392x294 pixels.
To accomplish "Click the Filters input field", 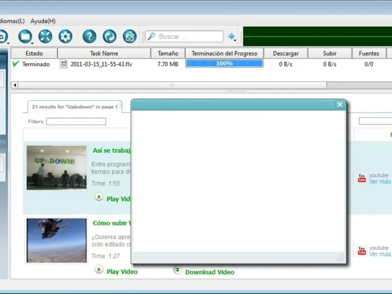I will click(76, 122).
